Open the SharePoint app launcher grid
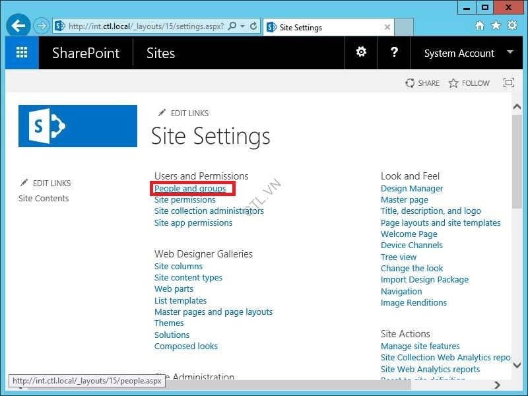This screenshot has width=528, height=396. (x=22, y=53)
